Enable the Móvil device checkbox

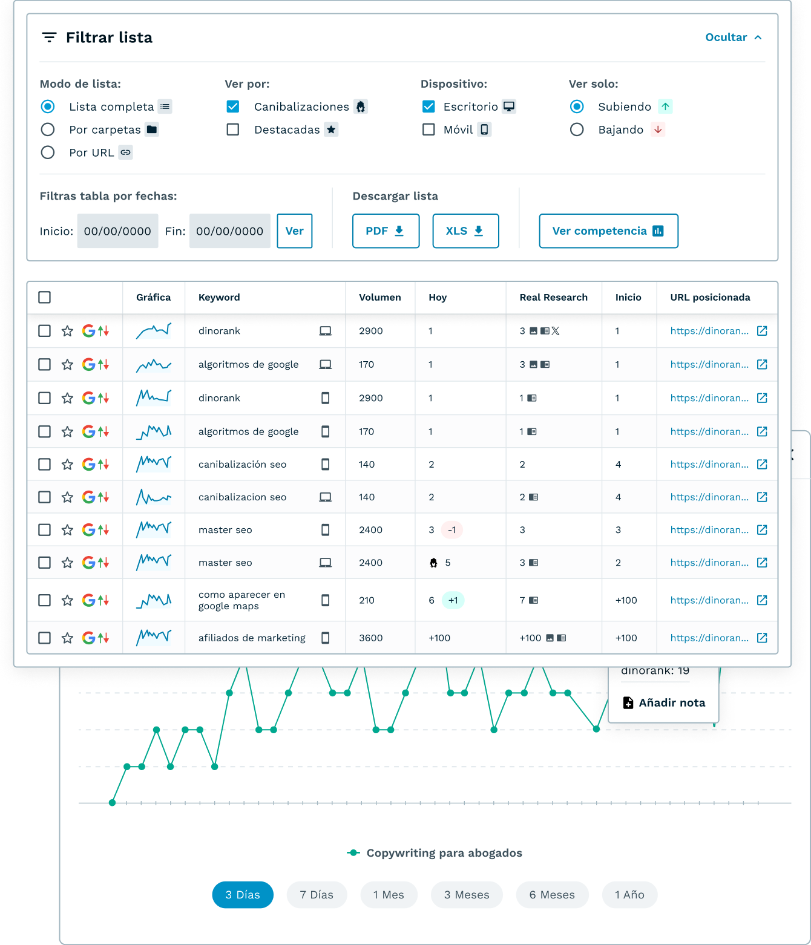(x=428, y=129)
